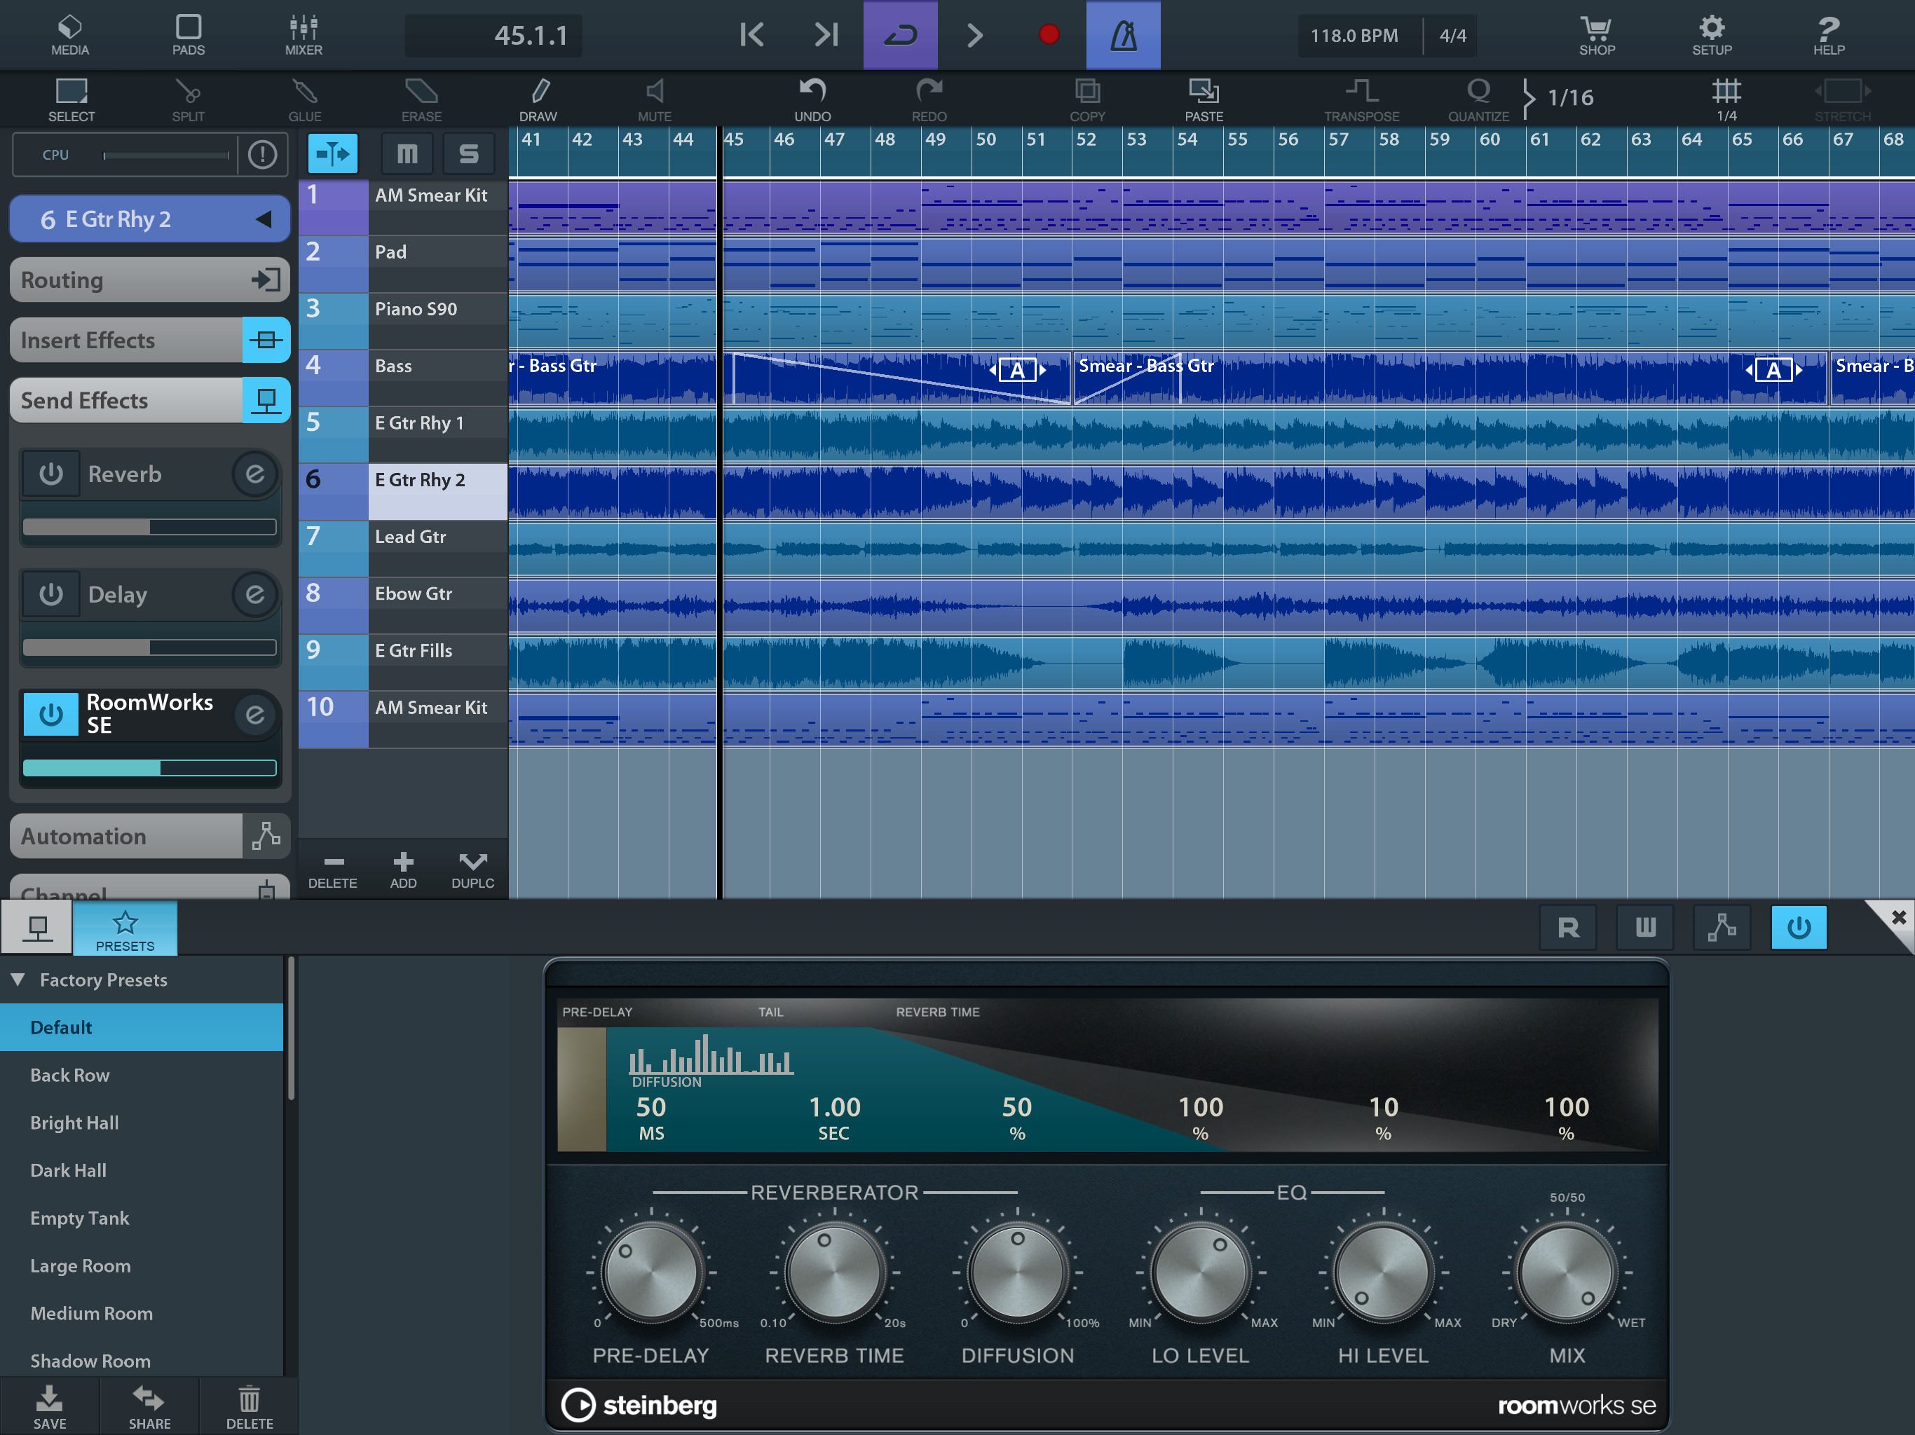Open the Mixer view
The image size is (1915, 1435).
point(303,34)
